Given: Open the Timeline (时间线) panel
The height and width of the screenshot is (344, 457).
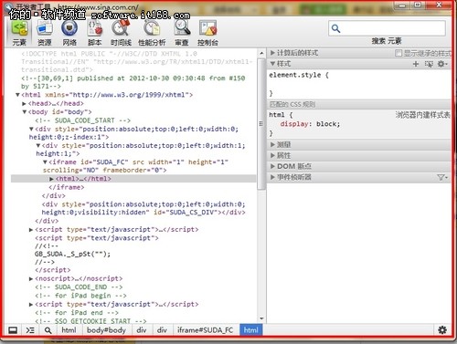Looking at the screenshot, I should coord(121,33).
